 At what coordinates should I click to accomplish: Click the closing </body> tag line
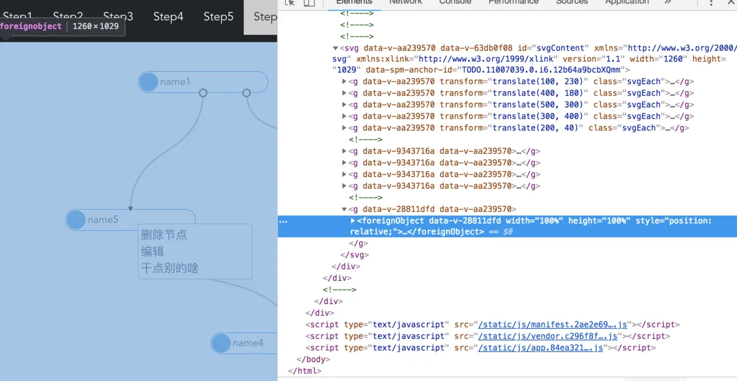[x=313, y=360]
